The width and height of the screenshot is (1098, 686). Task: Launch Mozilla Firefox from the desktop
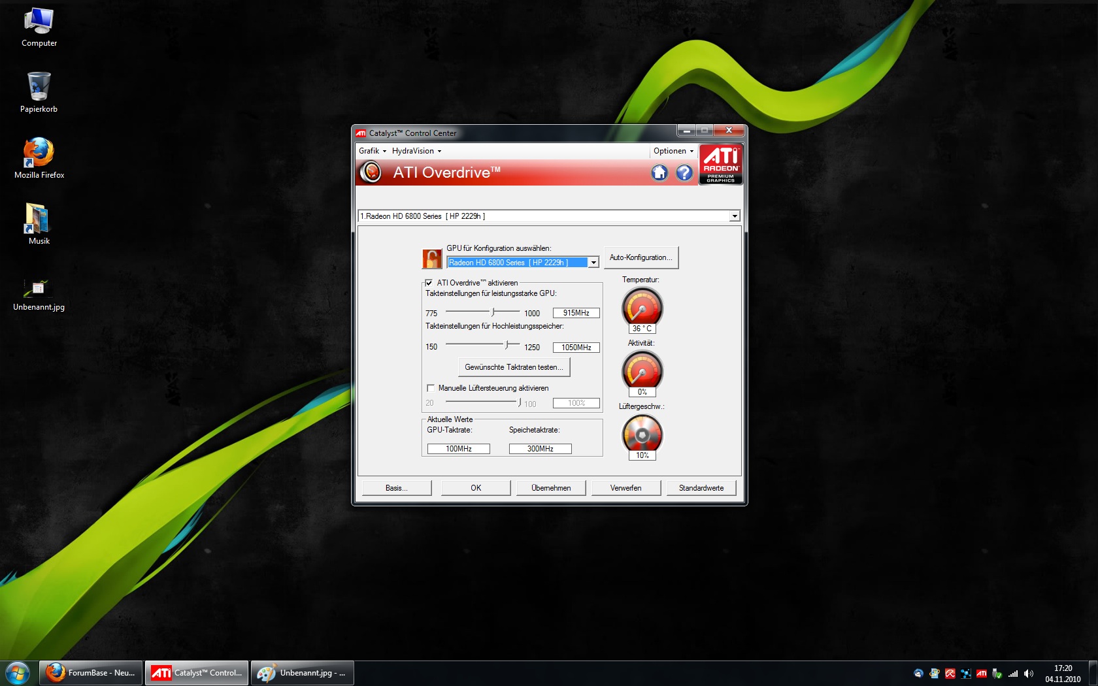[39, 159]
